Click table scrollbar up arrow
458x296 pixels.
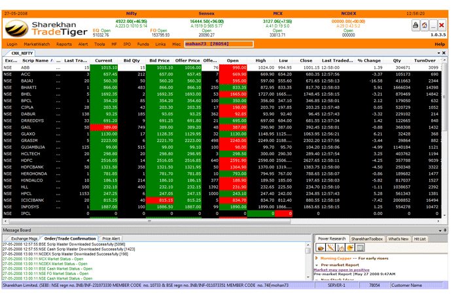(444, 60)
